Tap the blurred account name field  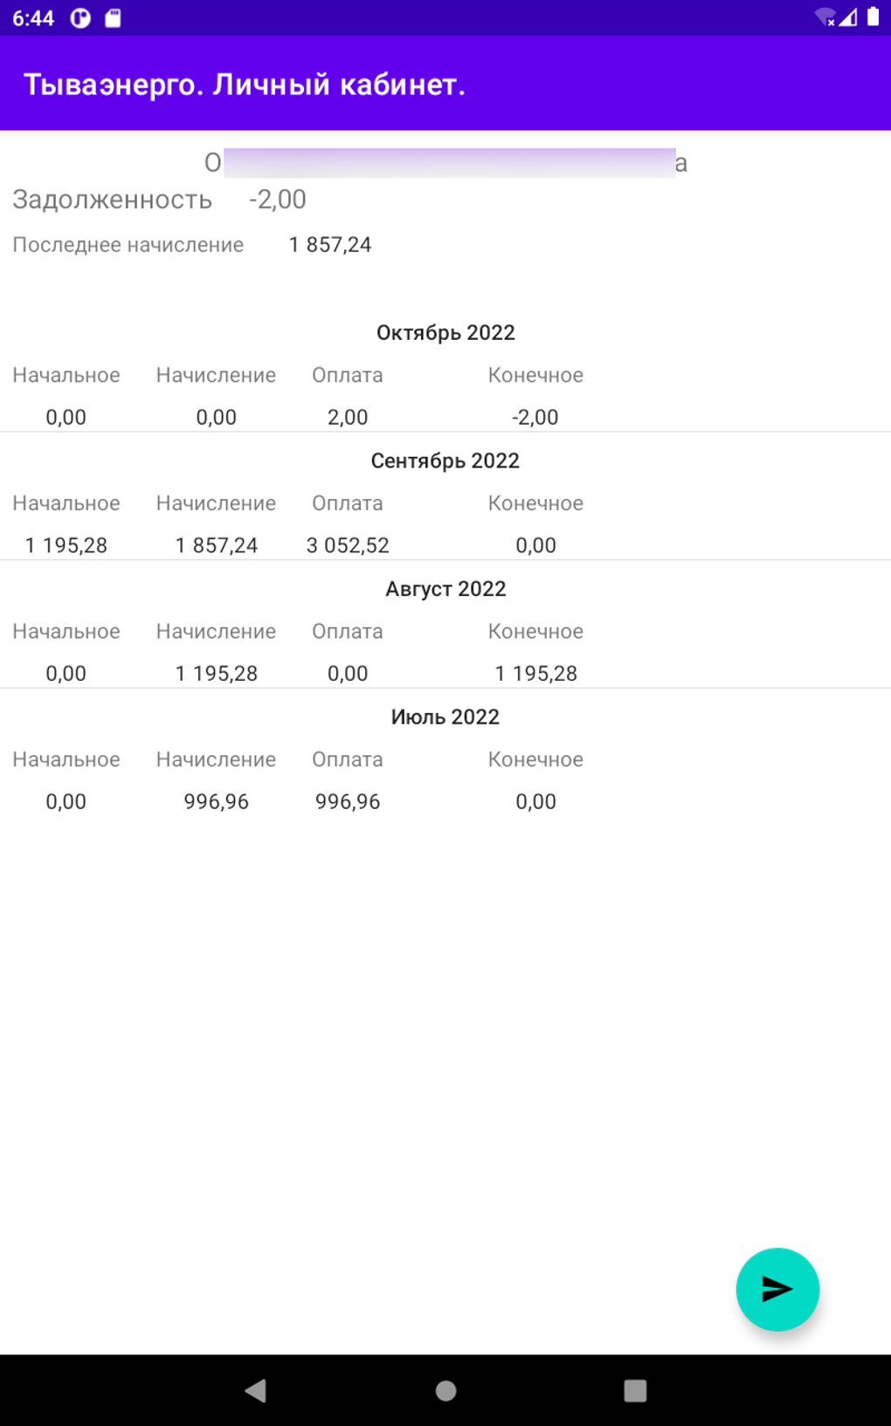(447, 163)
